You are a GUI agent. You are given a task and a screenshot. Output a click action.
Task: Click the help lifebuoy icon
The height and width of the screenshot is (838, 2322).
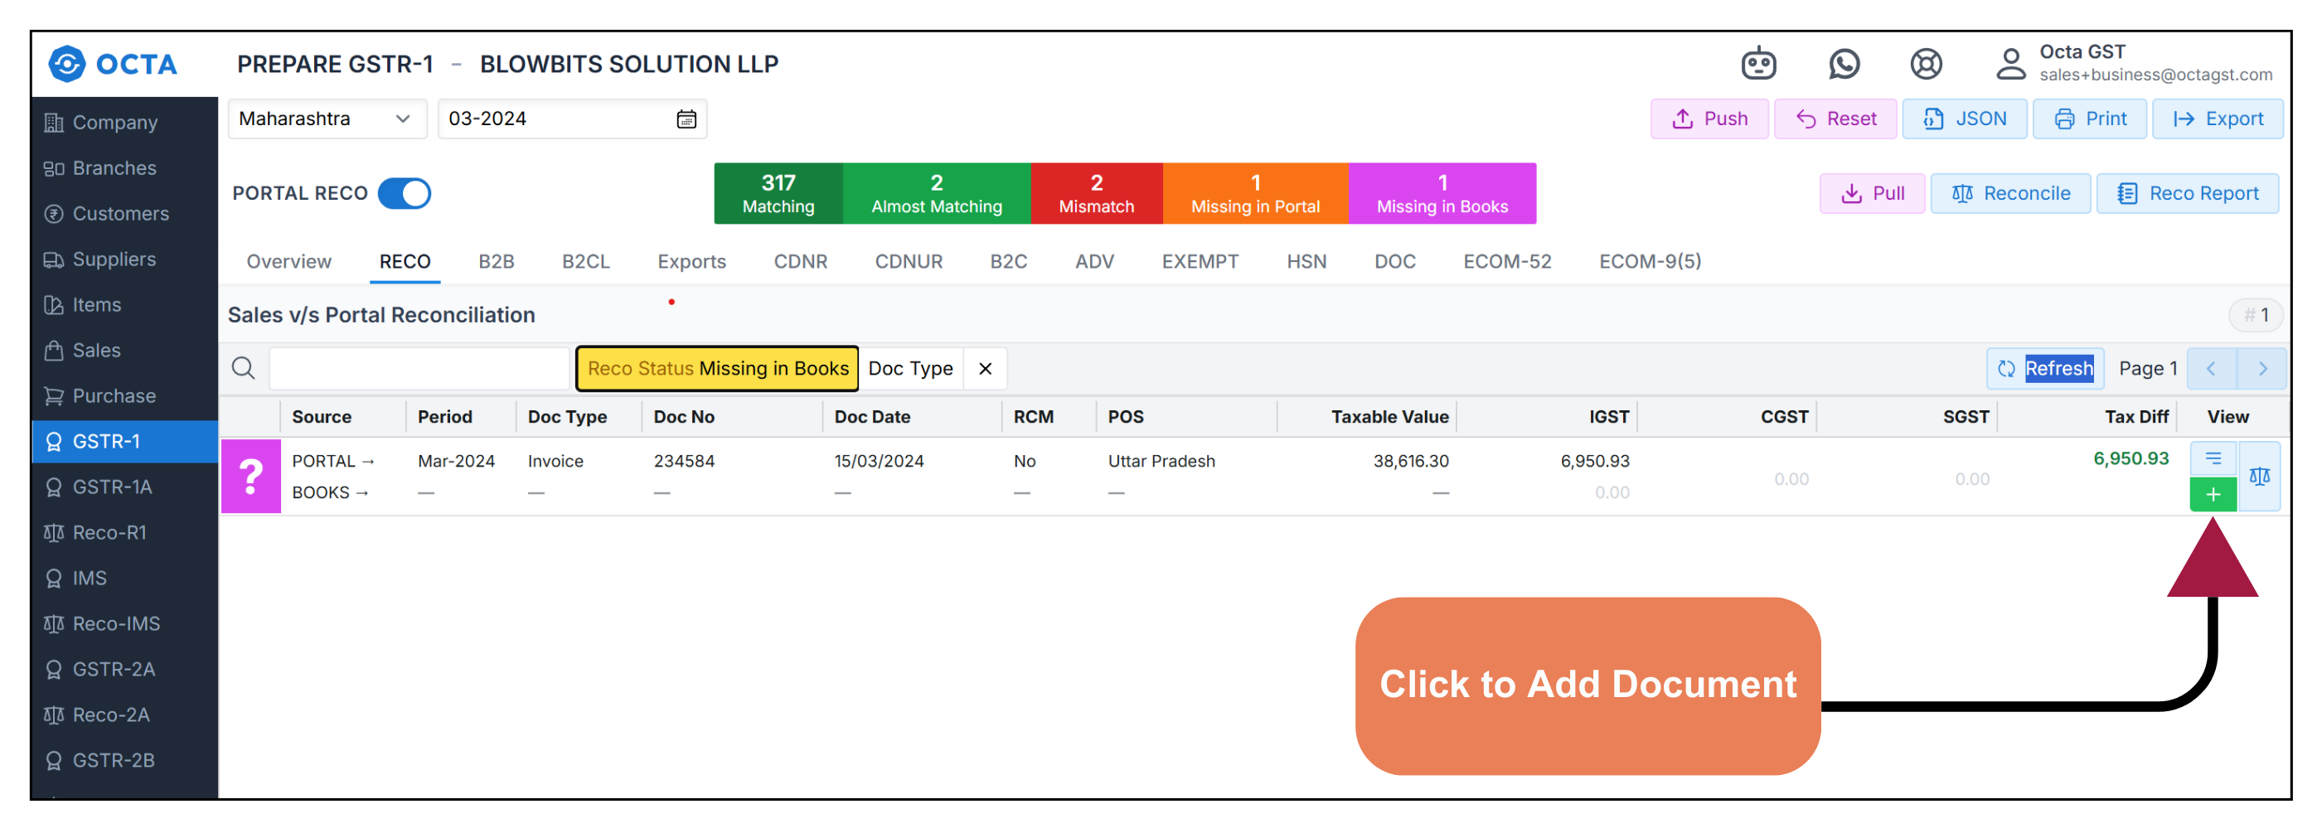pos(1926,64)
